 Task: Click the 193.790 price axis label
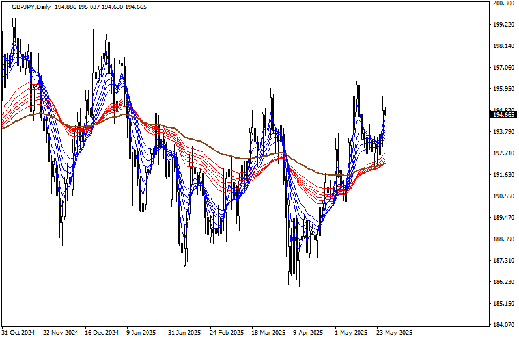tap(504, 132)
